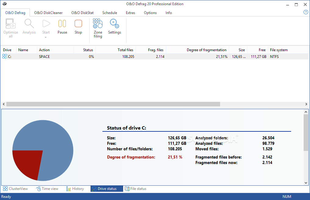The image size is (310, 200).
Task: Click SPACE action in the C: row
Action: tap(44, 57)
